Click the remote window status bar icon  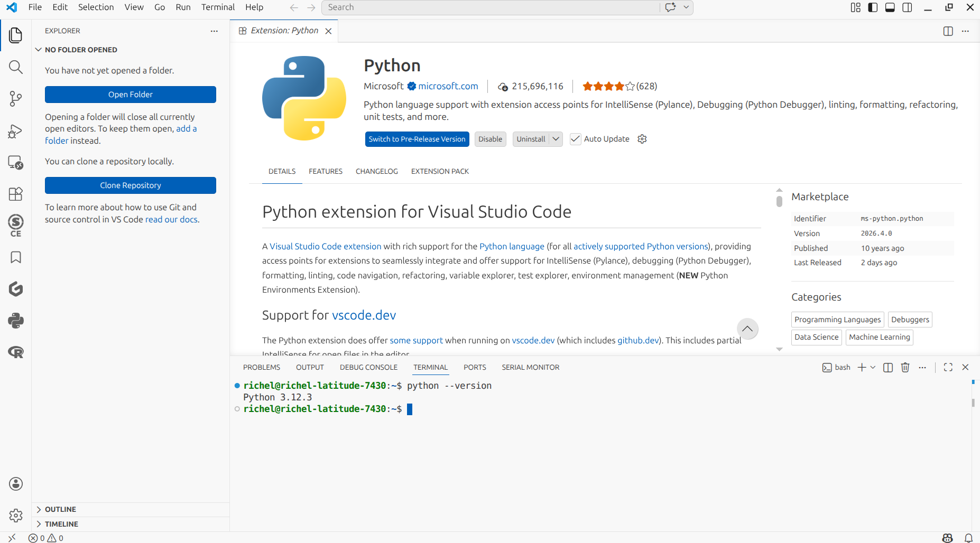click(x=12, y=538)
